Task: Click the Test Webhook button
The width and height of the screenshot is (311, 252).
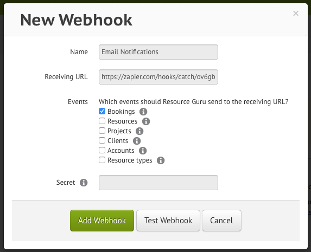Action: click(x=168, y=221)
